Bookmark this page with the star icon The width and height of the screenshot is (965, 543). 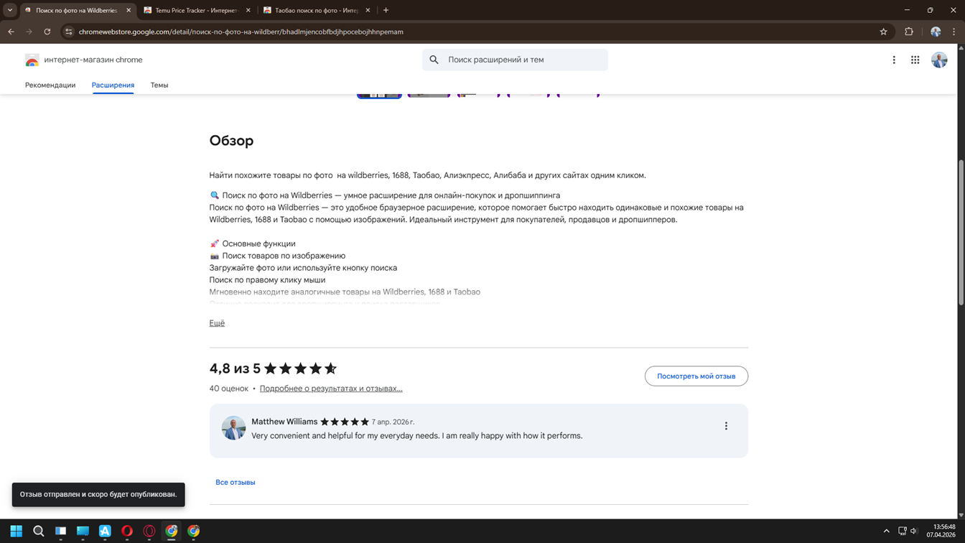(x=883, y=32)
